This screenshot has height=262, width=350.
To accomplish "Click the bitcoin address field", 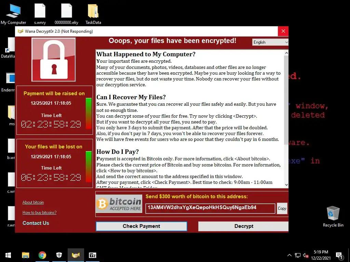I will coord(210,208).
